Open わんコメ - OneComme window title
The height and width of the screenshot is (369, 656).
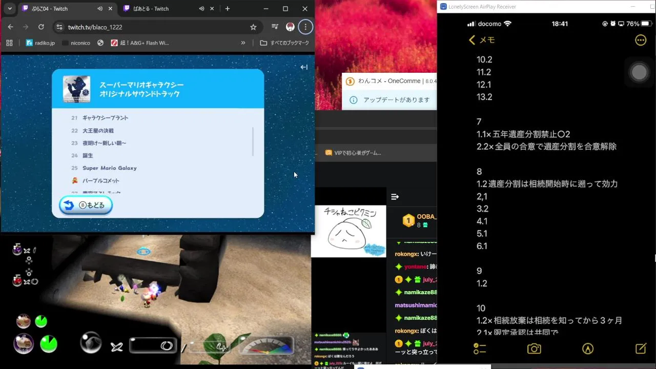tap(398, 81)
